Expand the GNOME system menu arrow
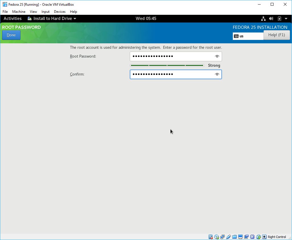The width and height of the screenshot is (292, 240). pos(286,19)
